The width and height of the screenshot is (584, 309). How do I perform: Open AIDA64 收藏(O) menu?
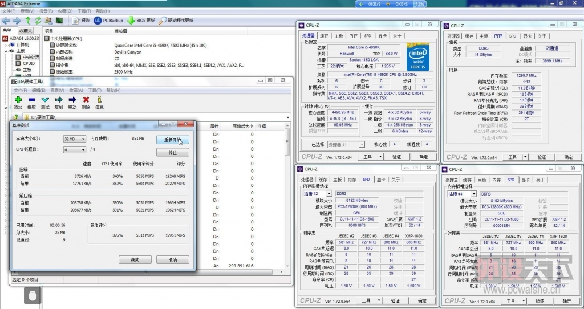tap(65, 11)
